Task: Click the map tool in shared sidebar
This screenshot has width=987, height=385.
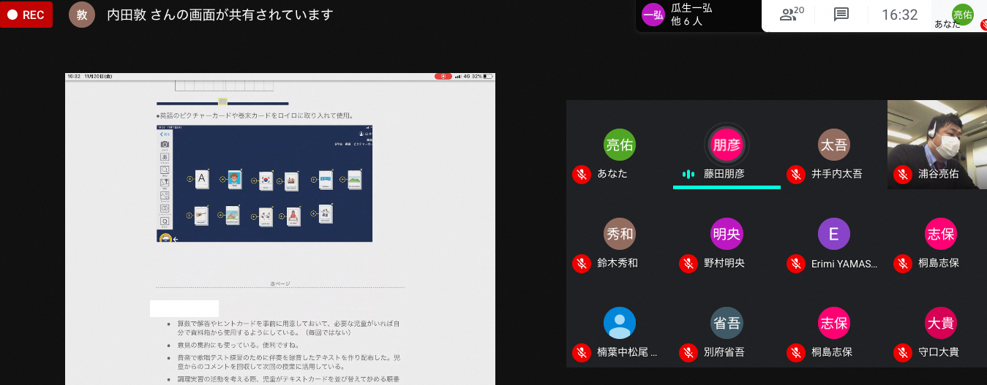Action: 165,183
